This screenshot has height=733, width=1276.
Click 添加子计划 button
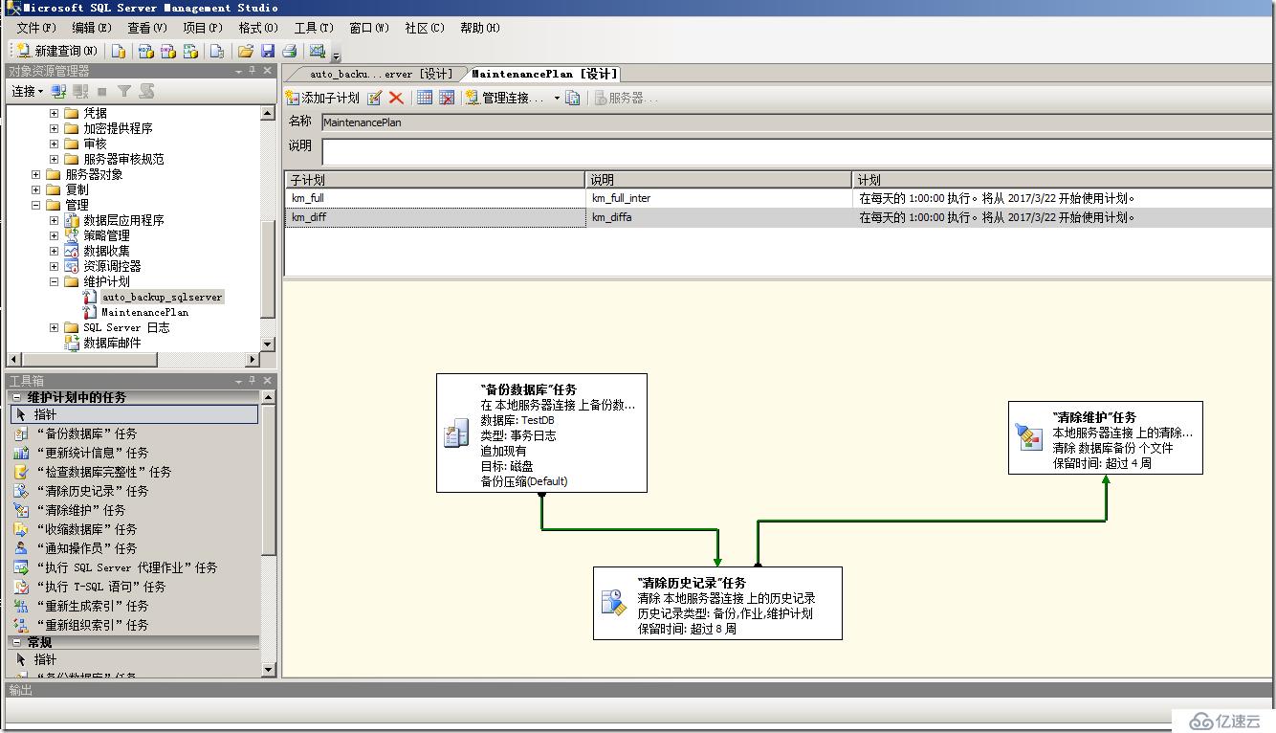(x=322, y=98)
